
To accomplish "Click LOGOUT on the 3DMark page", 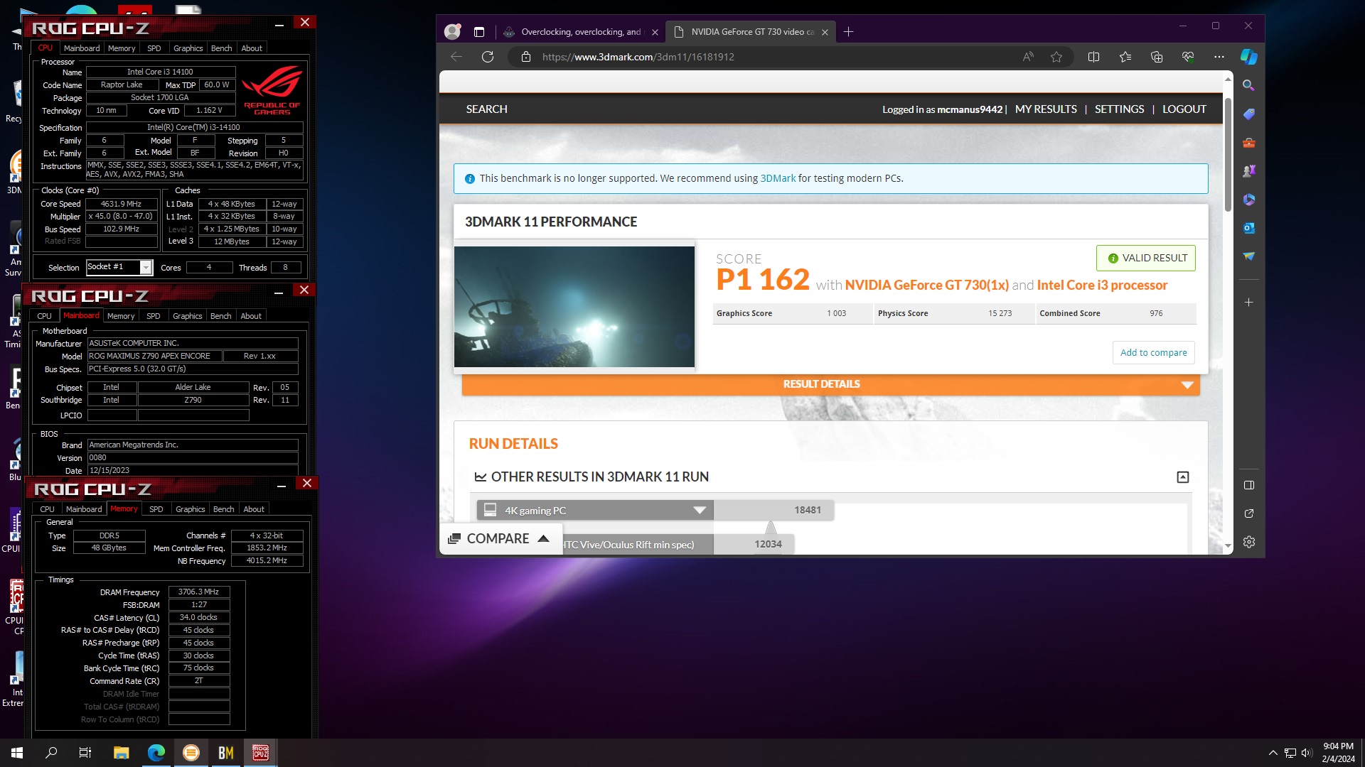I will coord(1184,109).
